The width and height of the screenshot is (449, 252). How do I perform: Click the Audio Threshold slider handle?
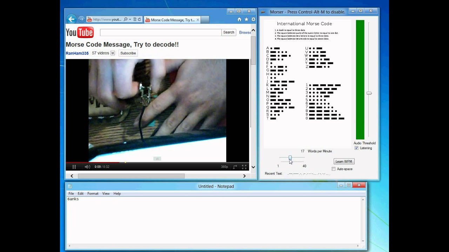click(x=369, y=93)
